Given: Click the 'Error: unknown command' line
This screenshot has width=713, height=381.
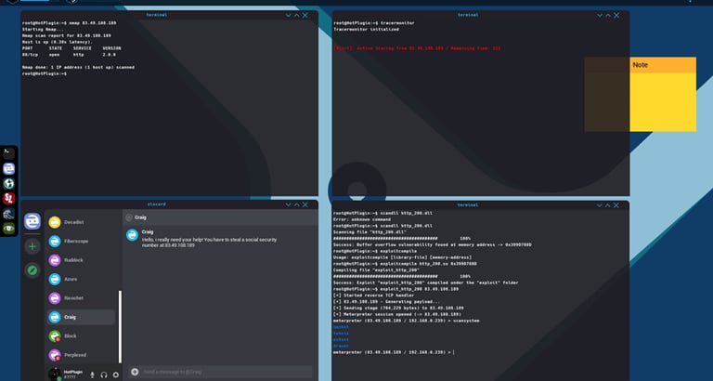Looking at the screenshot, I should (x=361, y=219).
